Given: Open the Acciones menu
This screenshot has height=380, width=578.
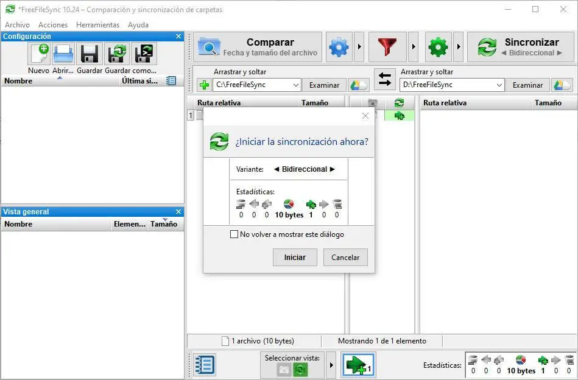Looking at the screenshot, I should pos(53,25).
